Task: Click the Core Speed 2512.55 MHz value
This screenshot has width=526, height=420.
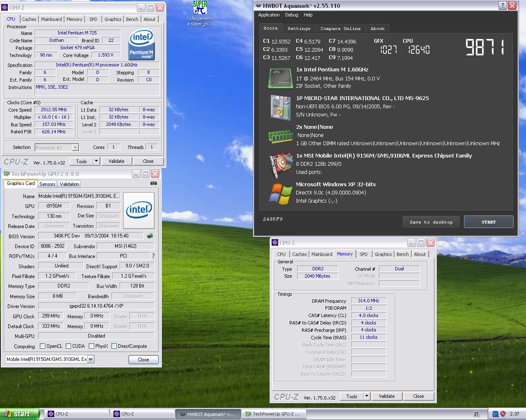Action: (53, 110)
